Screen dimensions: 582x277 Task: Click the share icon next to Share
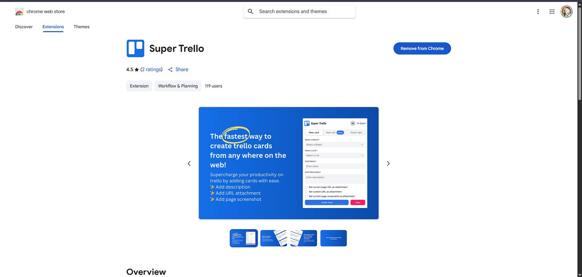[x=170, y=69]
